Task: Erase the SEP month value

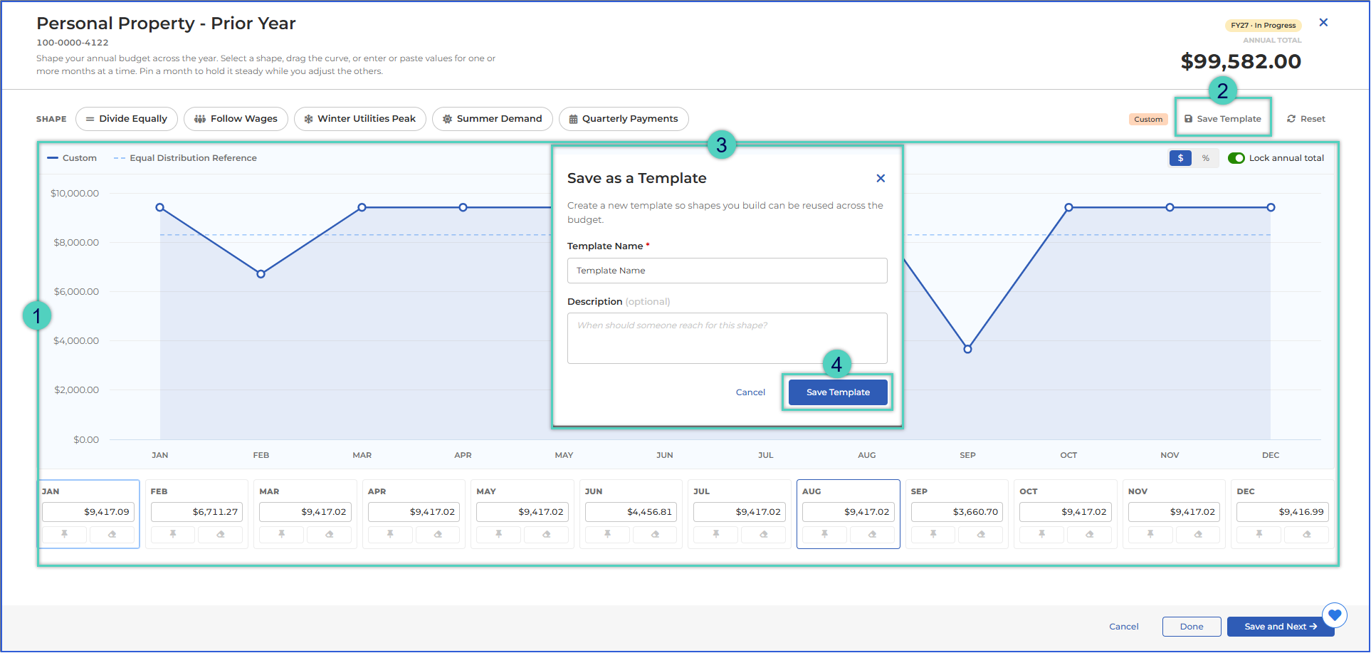Action: tap(981, 534)
